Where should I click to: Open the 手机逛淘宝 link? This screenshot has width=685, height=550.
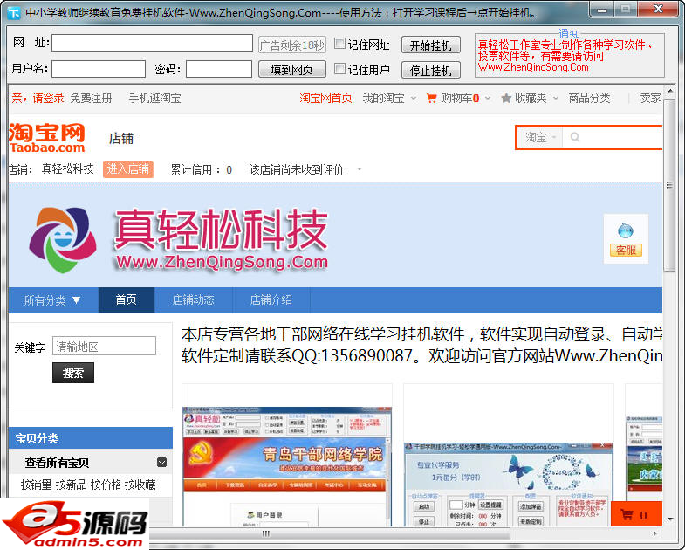(154, 99)
